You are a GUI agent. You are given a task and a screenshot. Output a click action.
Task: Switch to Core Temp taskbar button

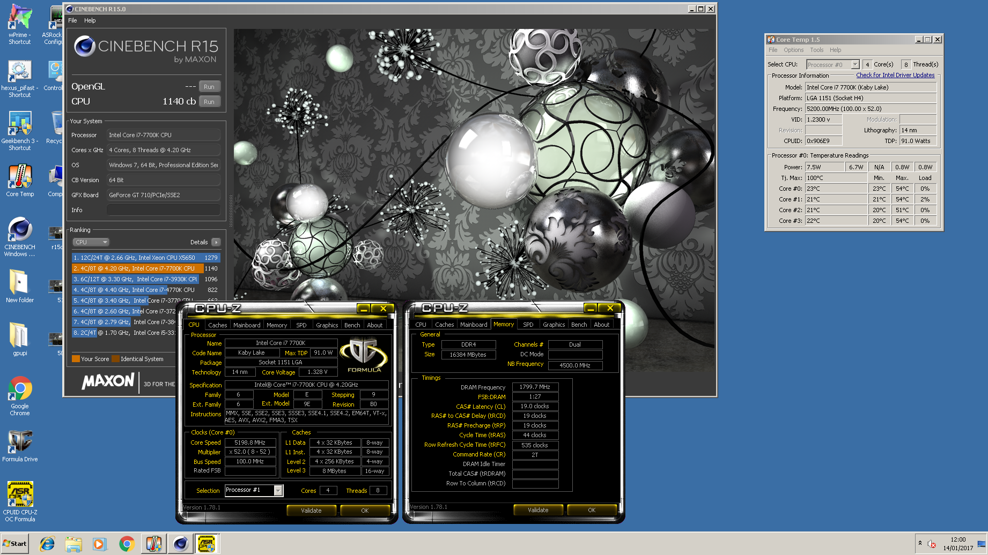tap(154, 544)
